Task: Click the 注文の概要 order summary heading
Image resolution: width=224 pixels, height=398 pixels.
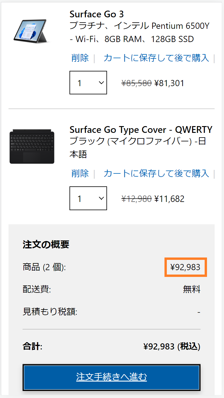Action: click(x=46, y=245)
